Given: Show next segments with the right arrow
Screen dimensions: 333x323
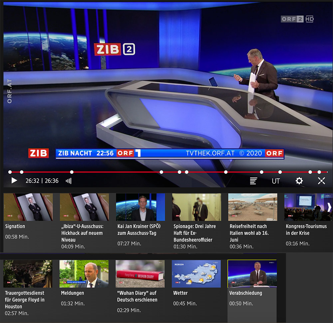Looking at the screenshot, I should pos(329,207).
